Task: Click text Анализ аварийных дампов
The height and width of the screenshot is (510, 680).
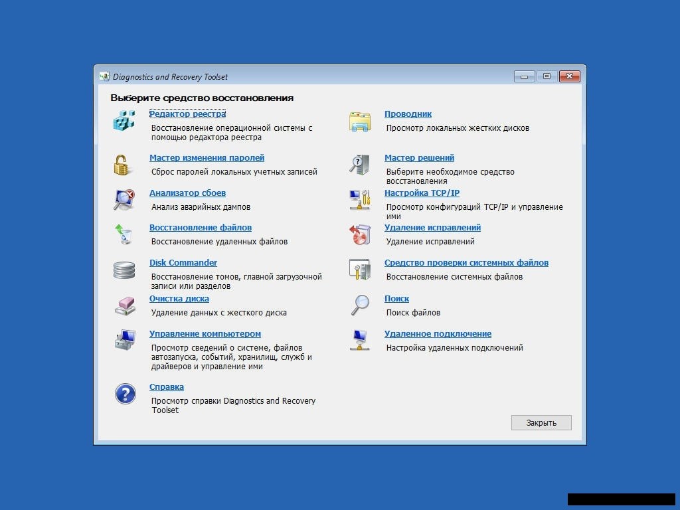Action: (201, 207)
